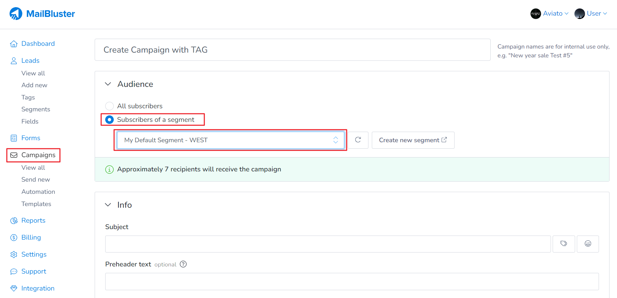
Task: Open Segments link under Leads
Action: [36, 109]
